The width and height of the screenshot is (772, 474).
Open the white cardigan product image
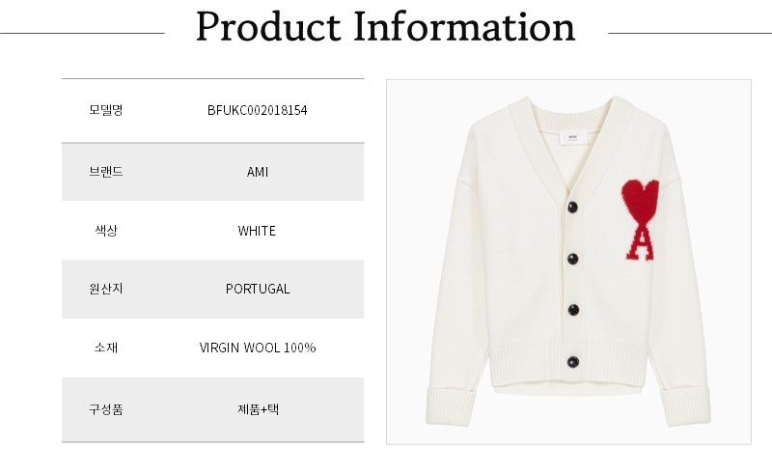click(x=568, y=262)
